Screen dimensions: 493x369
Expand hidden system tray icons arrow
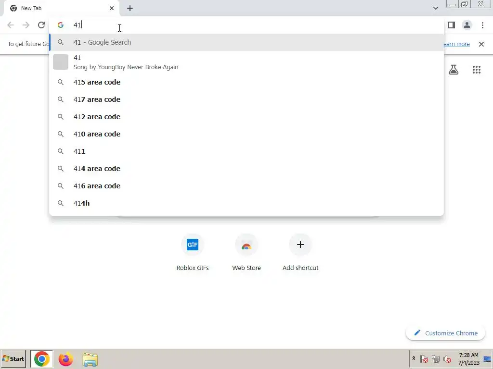coord(414,358)
